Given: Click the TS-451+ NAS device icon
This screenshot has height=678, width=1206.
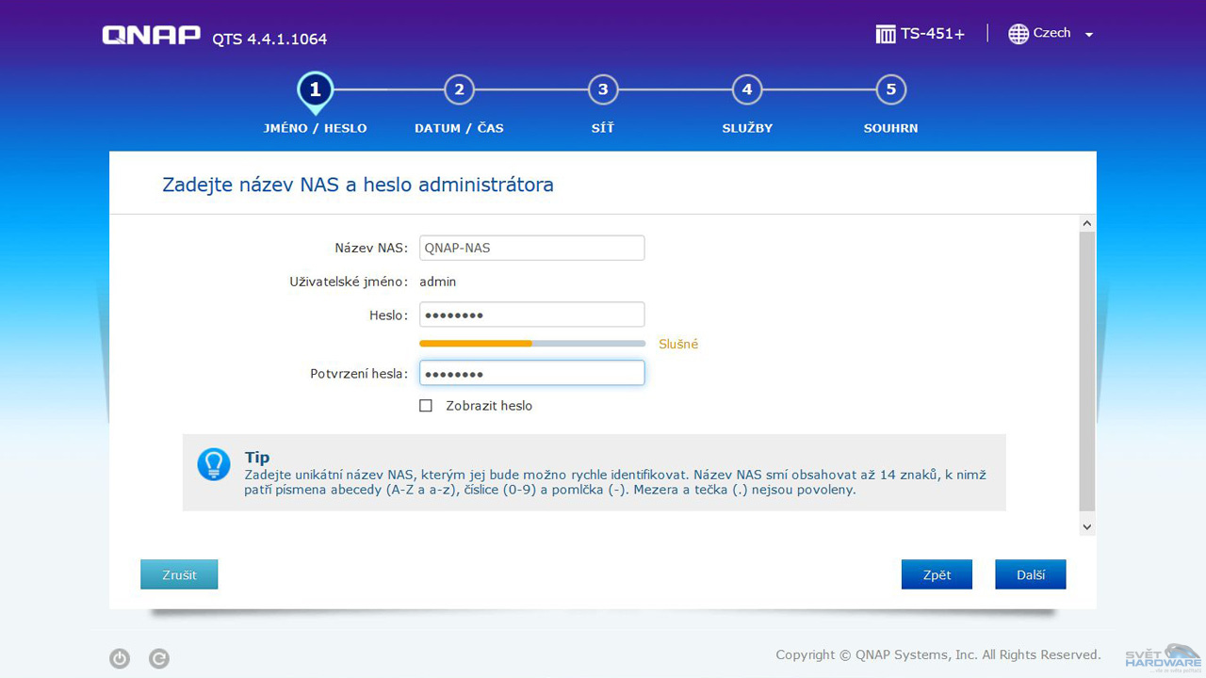Looking at the screenshot, I should click(x=886, y=33).
